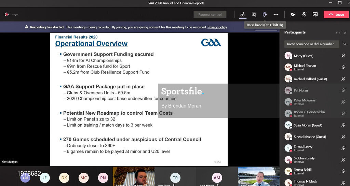Screen dimensions: 350x186
Task: Select micheal clifford (Guest) participant
Action: [x=315, y=79]
